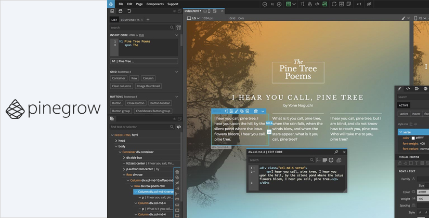This screenshot has height=218, width=429.
Task: Open the LG device size dropdown
Action: point(195,18)
